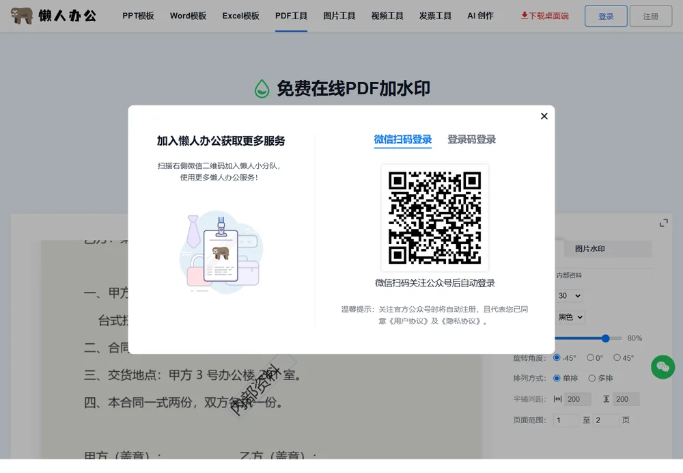Screen dimensions: 683x473
Task: Close the login dialog with the X
Action: point(544,116)
